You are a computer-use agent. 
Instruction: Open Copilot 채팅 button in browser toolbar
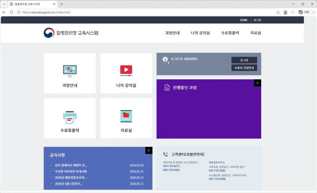(x=304, y=12)
